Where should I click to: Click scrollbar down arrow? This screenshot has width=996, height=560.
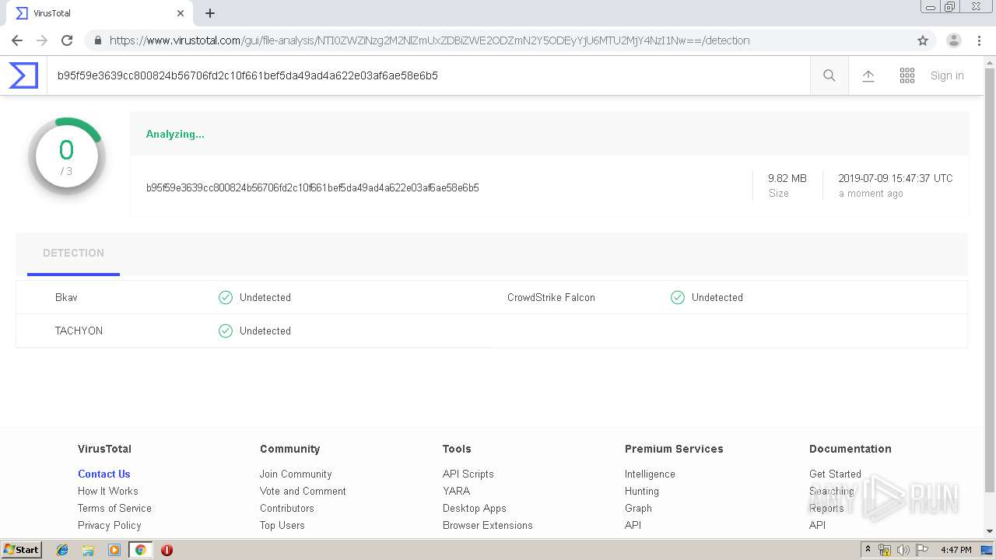pyautogui.click(x=990, y=531)
